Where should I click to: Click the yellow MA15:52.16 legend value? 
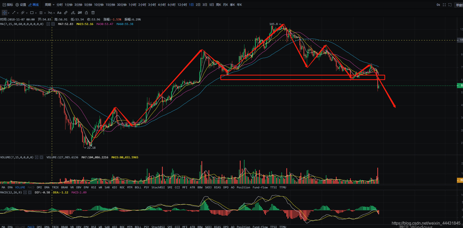(x=85, y=24)
